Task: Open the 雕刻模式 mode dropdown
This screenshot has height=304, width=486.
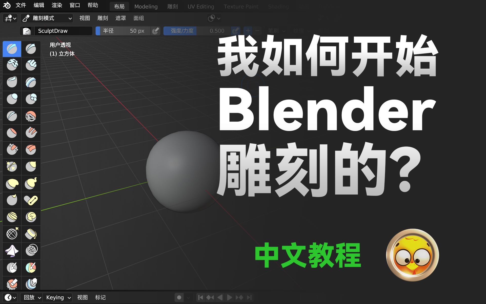Action: point(47,18)
